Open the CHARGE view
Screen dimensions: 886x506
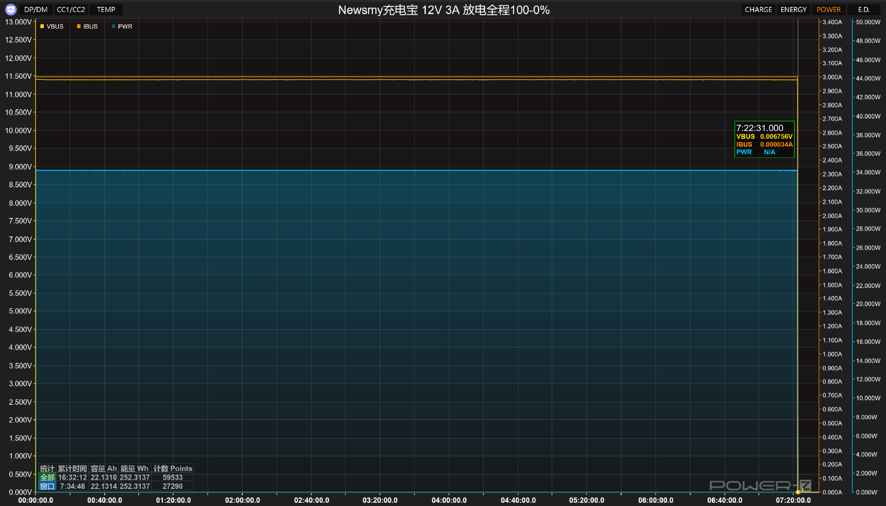tap(758, 10)
